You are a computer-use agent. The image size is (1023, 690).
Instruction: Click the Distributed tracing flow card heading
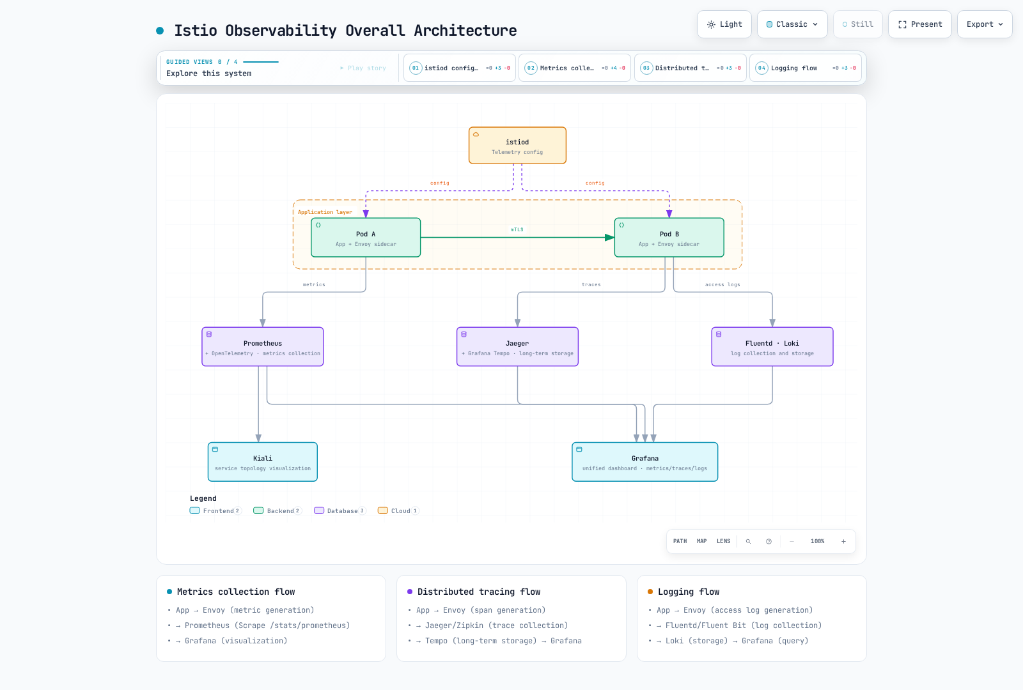click(479, 592)
